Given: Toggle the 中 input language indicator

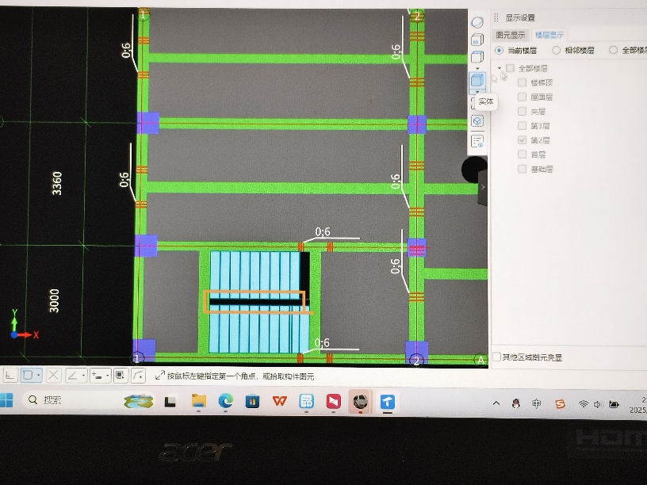Looking at the screenshot, I should pyautogui.click(x=536, y=403).
